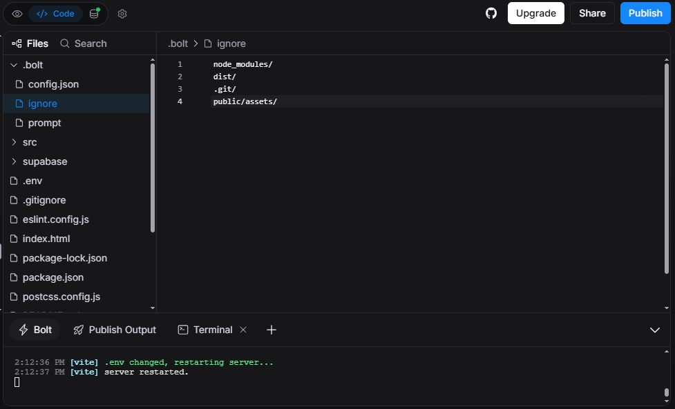
Task: Open the database view icon
Action: point(94,14)
